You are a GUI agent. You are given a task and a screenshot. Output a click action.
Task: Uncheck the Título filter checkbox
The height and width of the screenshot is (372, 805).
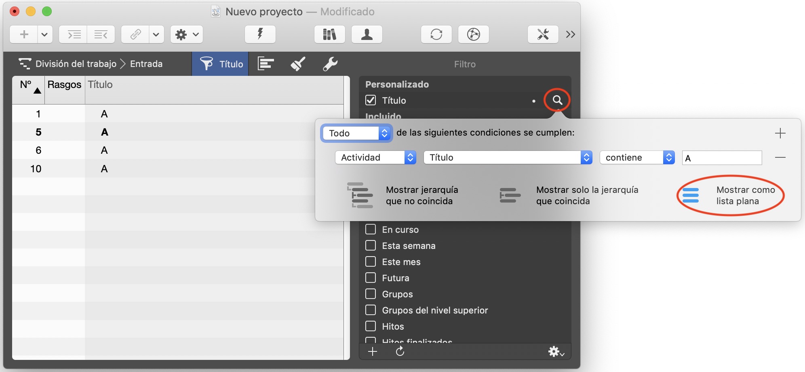coord(371,100)
